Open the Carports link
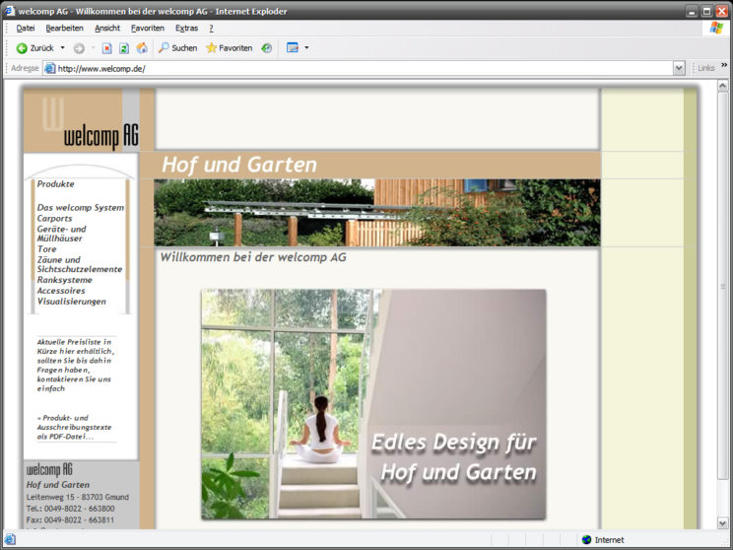This screenshot has width=733, height=550. [55, 219]
